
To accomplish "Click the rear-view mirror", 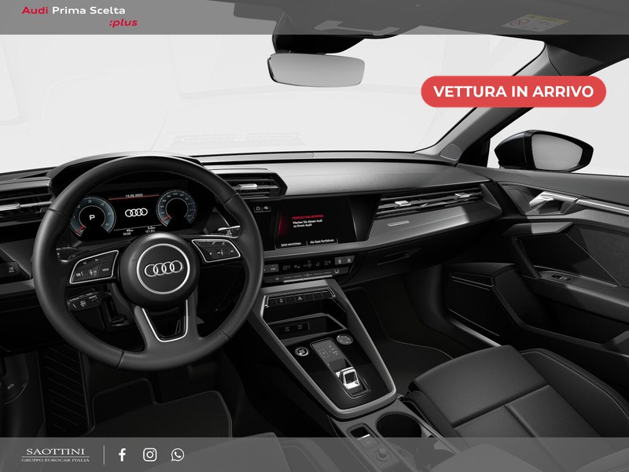I will (316, 70).
